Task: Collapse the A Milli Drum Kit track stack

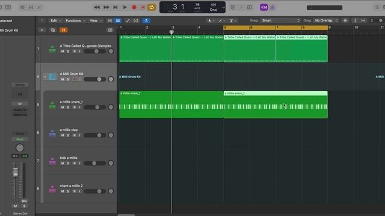Action: [45, 77]
